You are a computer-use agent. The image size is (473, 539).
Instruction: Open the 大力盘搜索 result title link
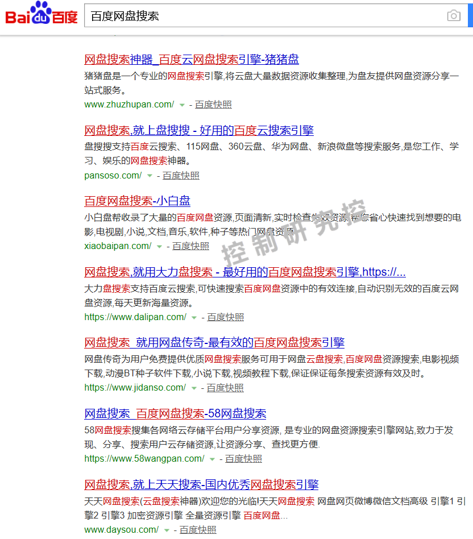coord(244,272)
